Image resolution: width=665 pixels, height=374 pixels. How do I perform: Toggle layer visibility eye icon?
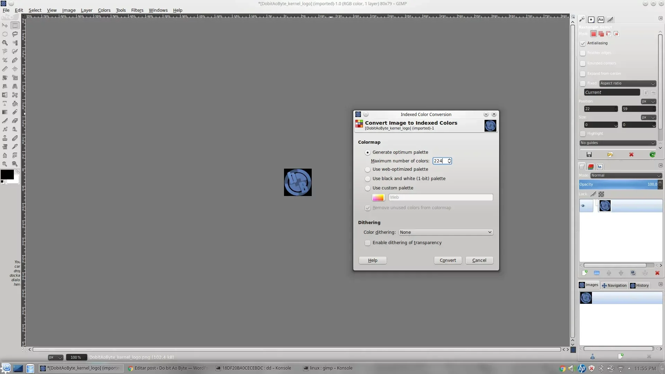tap(583, 206)
